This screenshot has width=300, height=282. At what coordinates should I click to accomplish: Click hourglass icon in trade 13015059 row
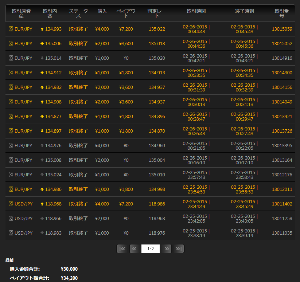11,29
